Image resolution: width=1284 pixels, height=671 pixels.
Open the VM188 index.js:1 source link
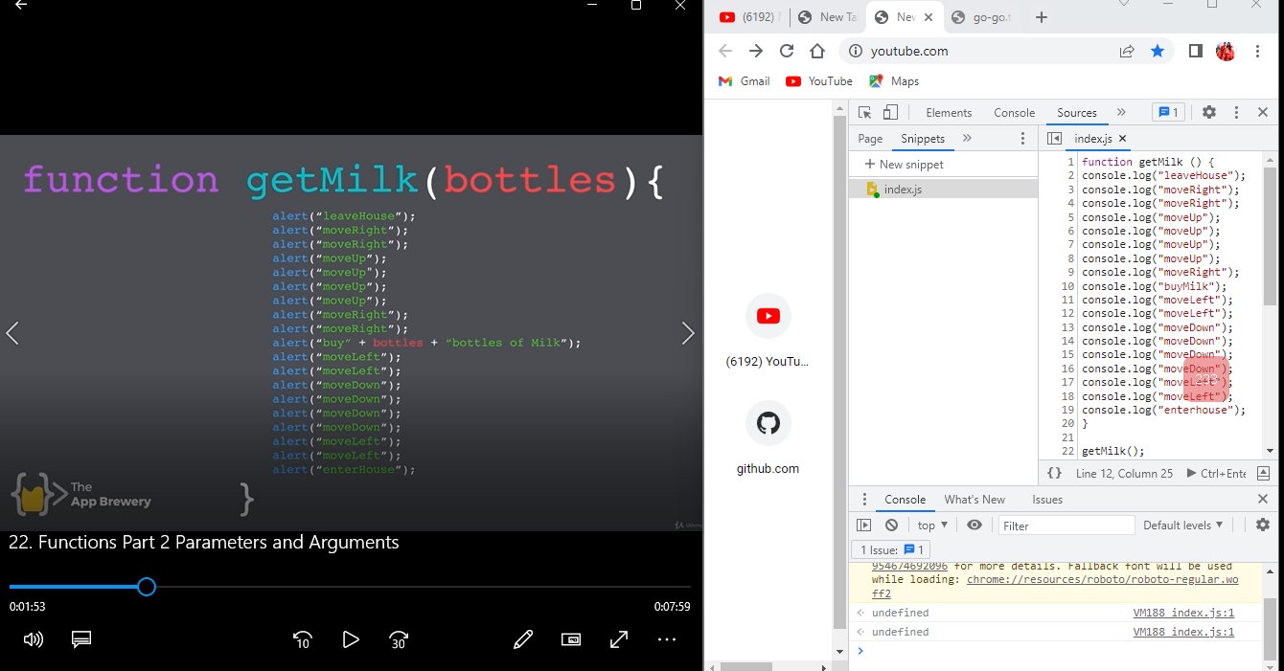pyautogui.click(x=1183, y=613)
